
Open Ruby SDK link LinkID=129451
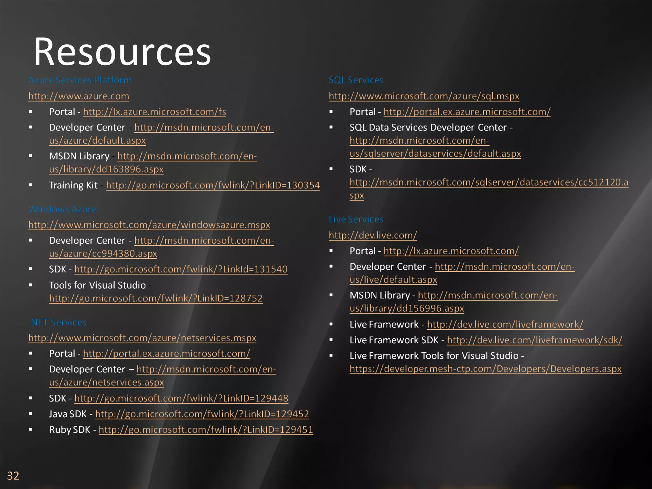click(206, 429)
